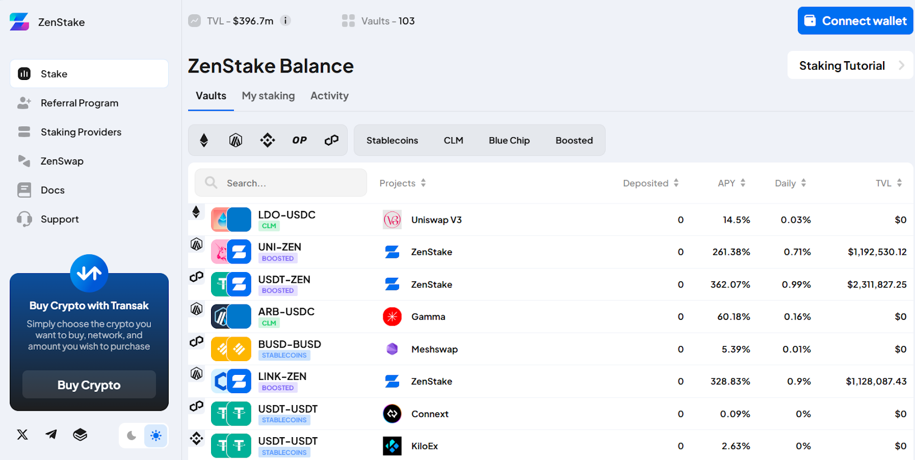The height and width of the screenshot is (460, 915).
Task: Expand the Staking Tutorial chevron
Action: [902, 65]
